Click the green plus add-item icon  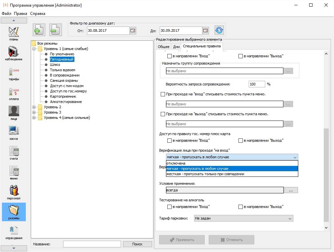[x=39, y=30]
